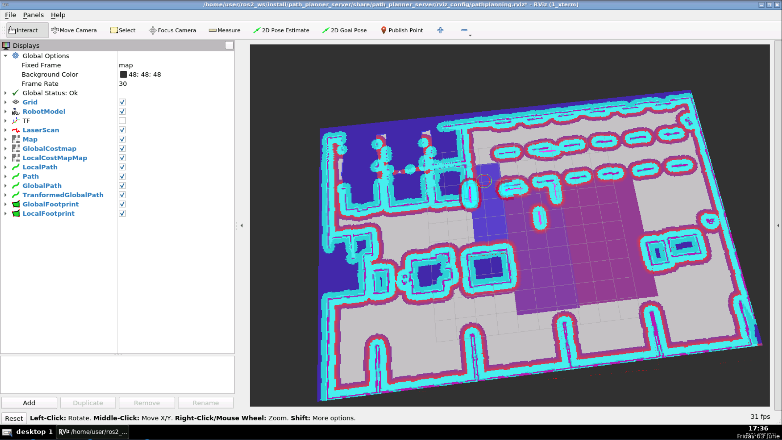Activate the Move Camera tool

point(74,30)
